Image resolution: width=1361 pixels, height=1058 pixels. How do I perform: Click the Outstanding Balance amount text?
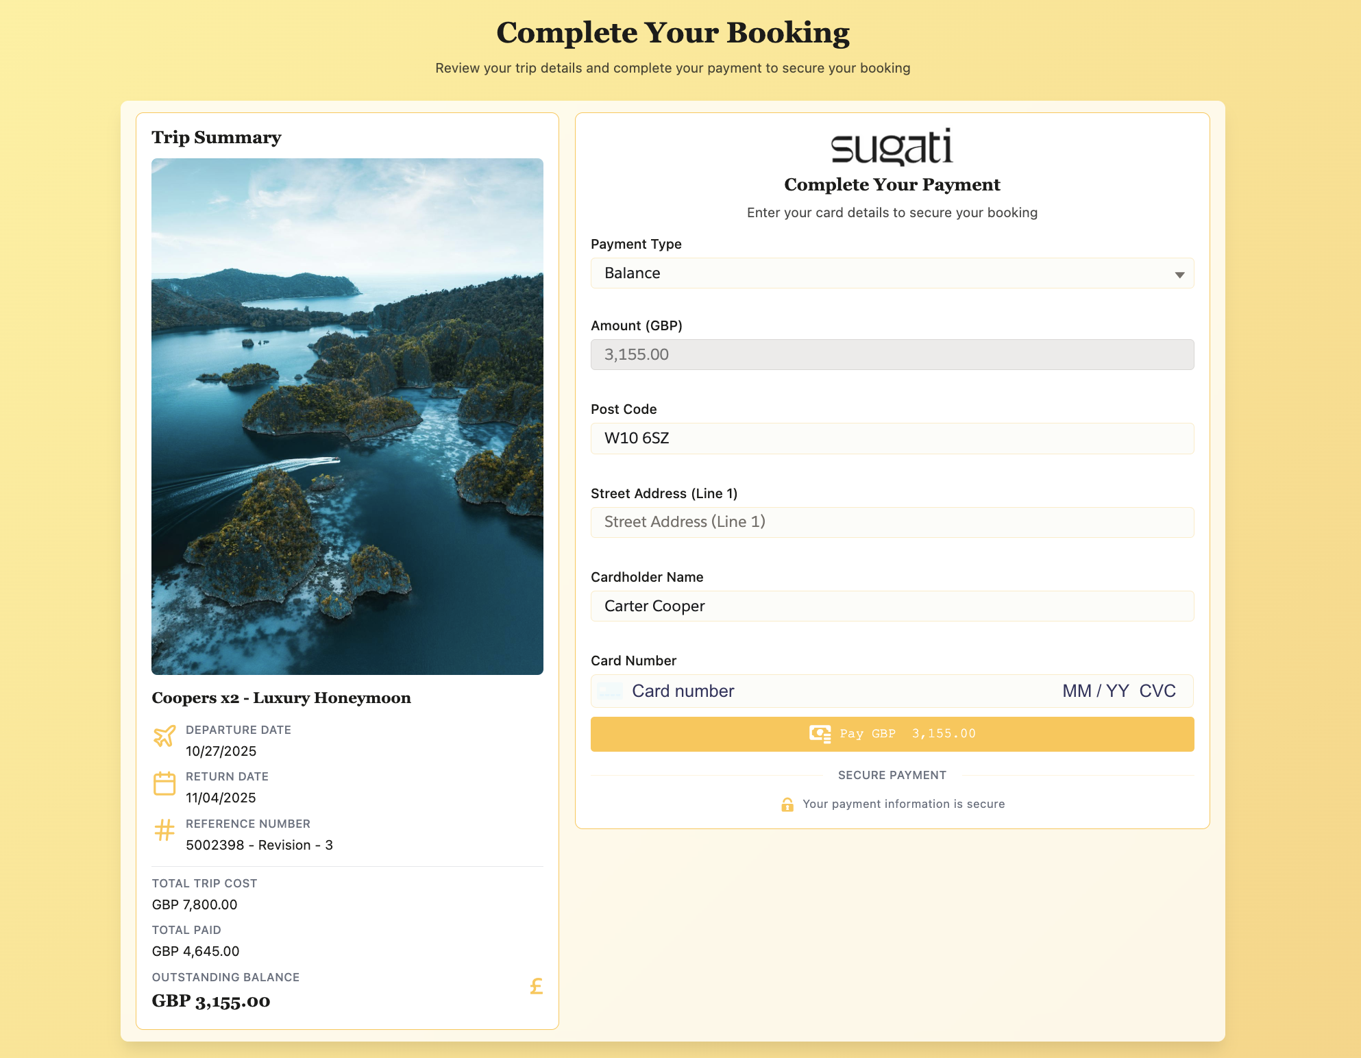[211, 1001]
